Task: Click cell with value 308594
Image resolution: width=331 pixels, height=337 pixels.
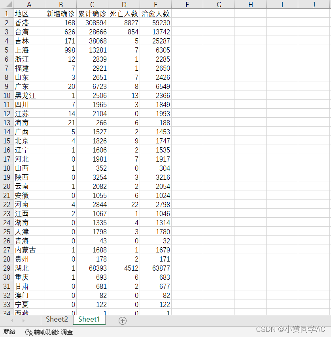Action: pyautogui.click(x=92, y=23)
